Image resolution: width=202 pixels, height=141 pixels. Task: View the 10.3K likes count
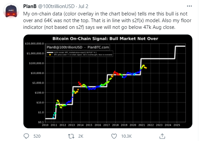tap(126, 136)
